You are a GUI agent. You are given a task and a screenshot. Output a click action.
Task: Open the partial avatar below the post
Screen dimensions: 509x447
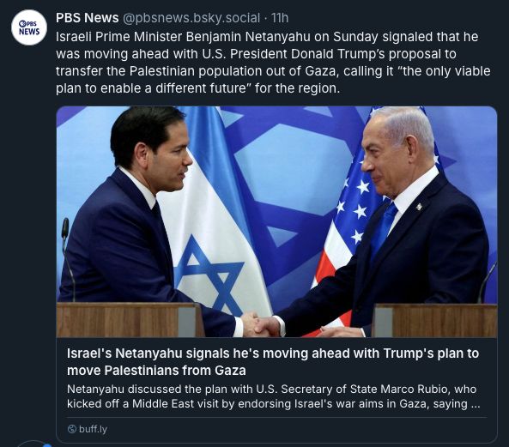pos(33,444)
